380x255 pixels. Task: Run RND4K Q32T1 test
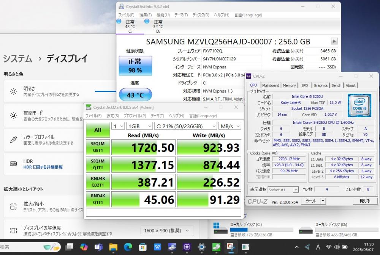[x=98, y=182]
